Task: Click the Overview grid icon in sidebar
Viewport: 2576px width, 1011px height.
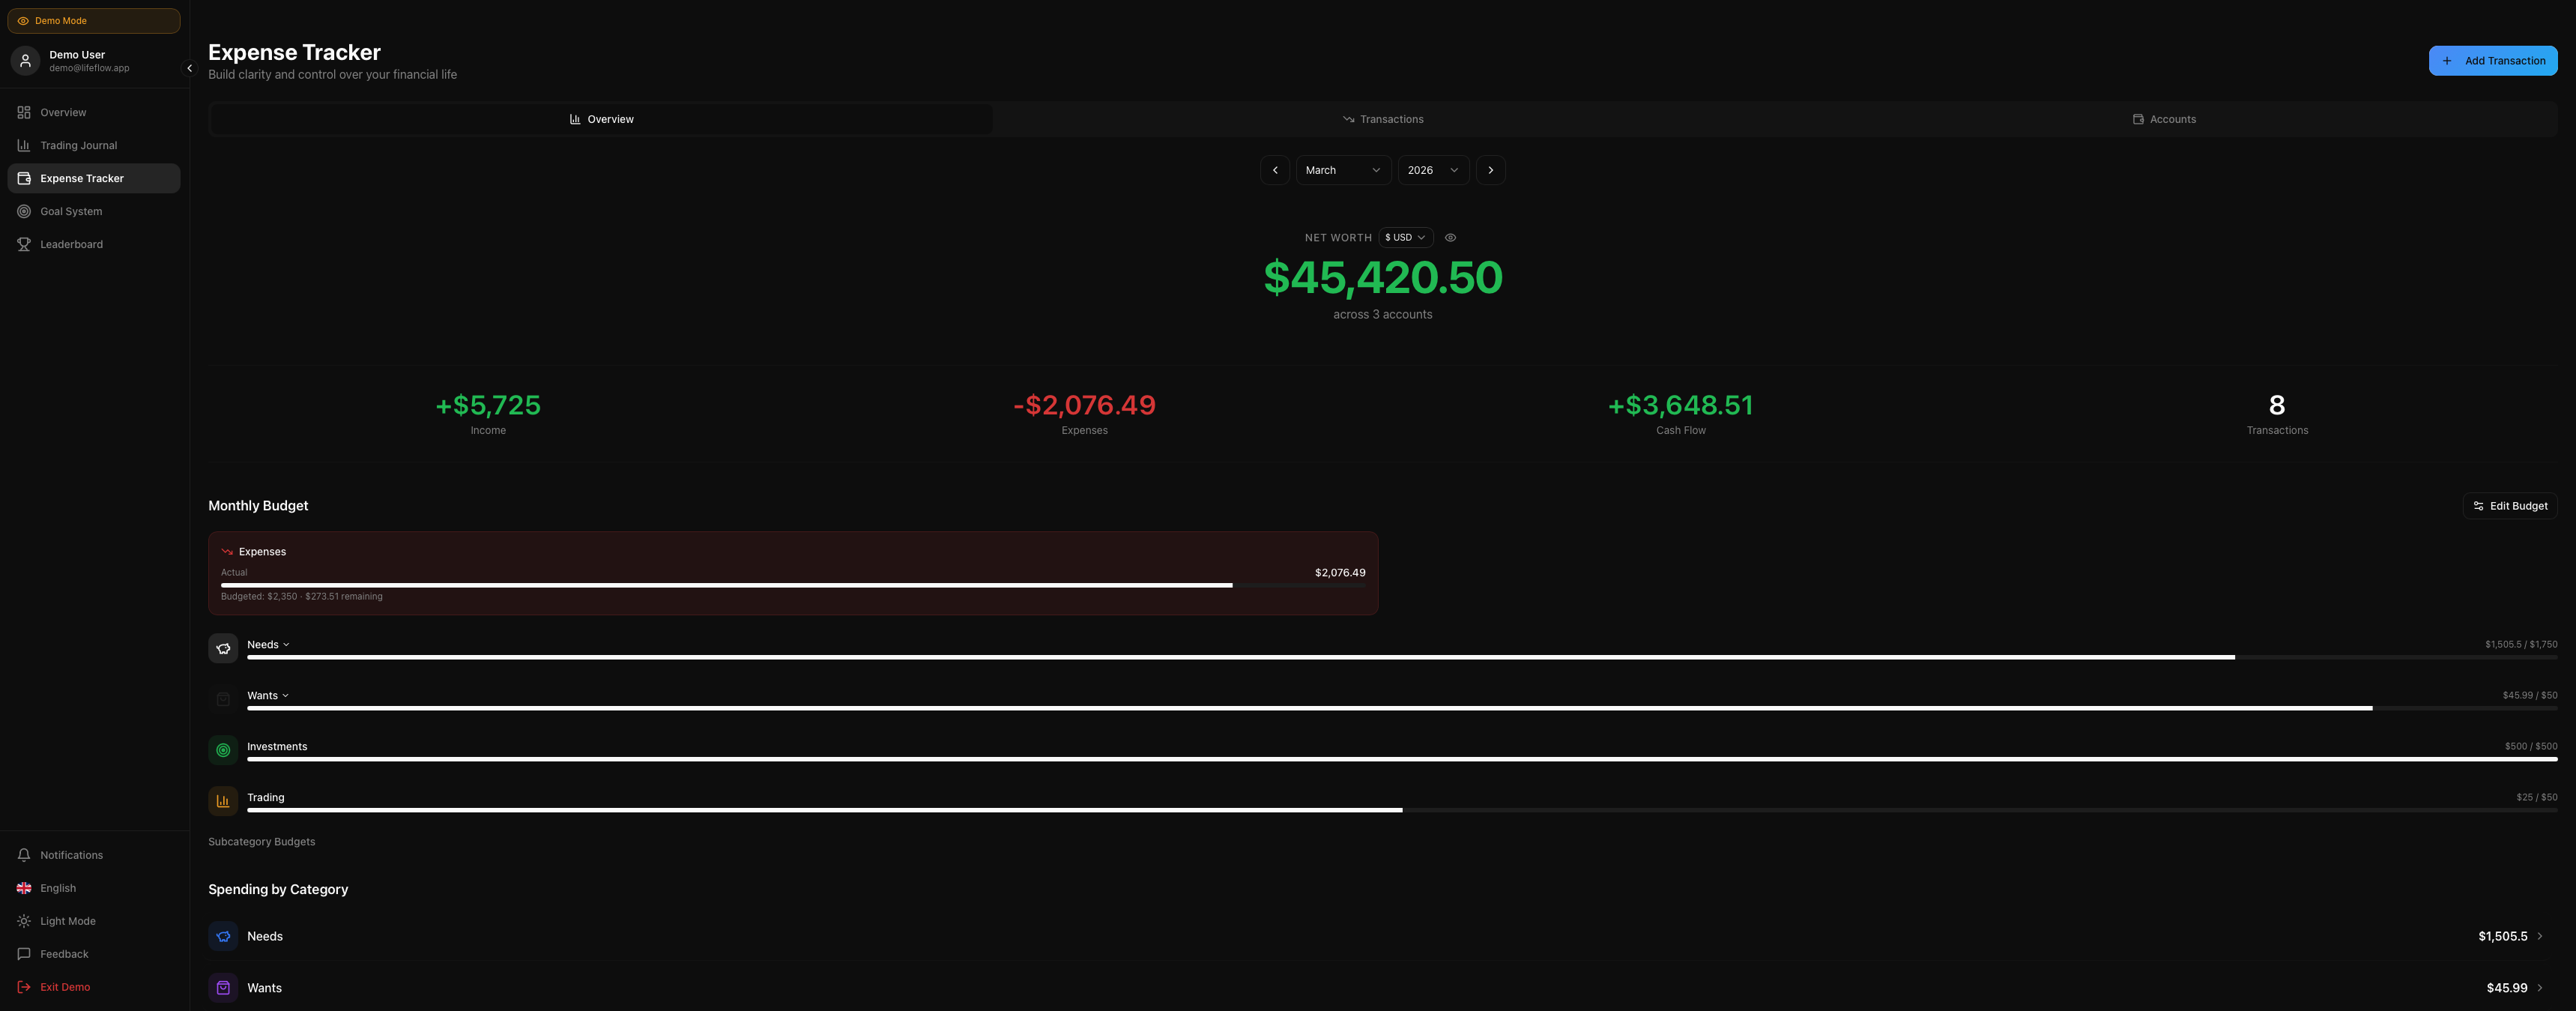Action: pyautogui.click(x=24, y=113)
